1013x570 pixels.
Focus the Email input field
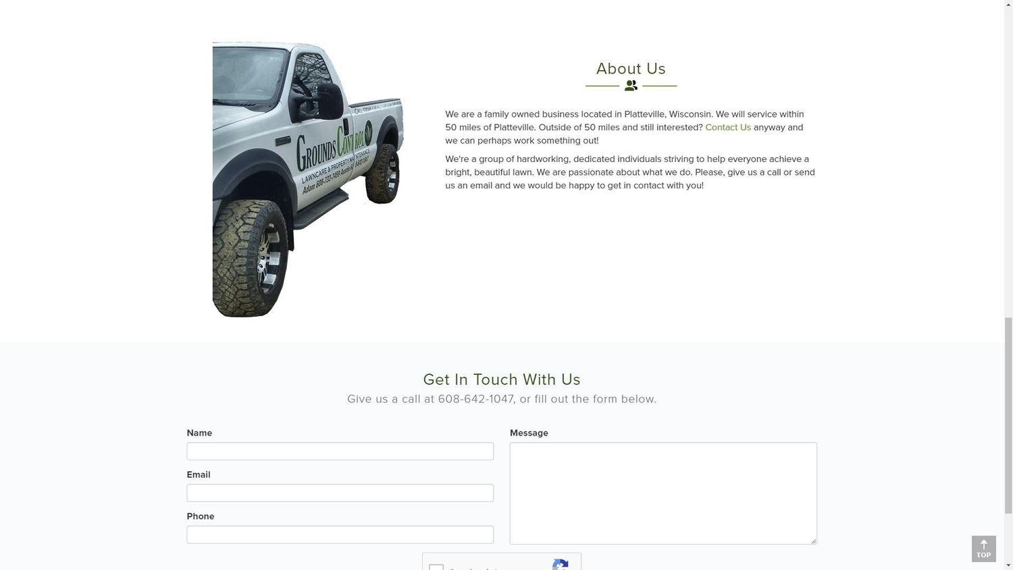pos(340,493)
